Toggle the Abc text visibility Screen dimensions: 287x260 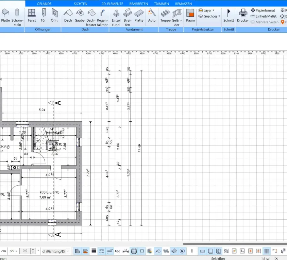(x=117, y=251)
